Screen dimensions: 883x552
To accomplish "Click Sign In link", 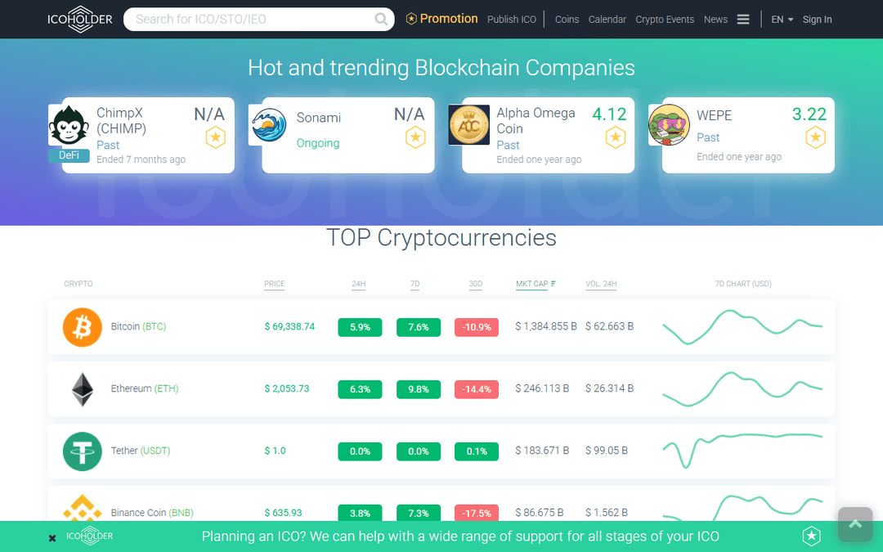I will click(x=817, y=19).
